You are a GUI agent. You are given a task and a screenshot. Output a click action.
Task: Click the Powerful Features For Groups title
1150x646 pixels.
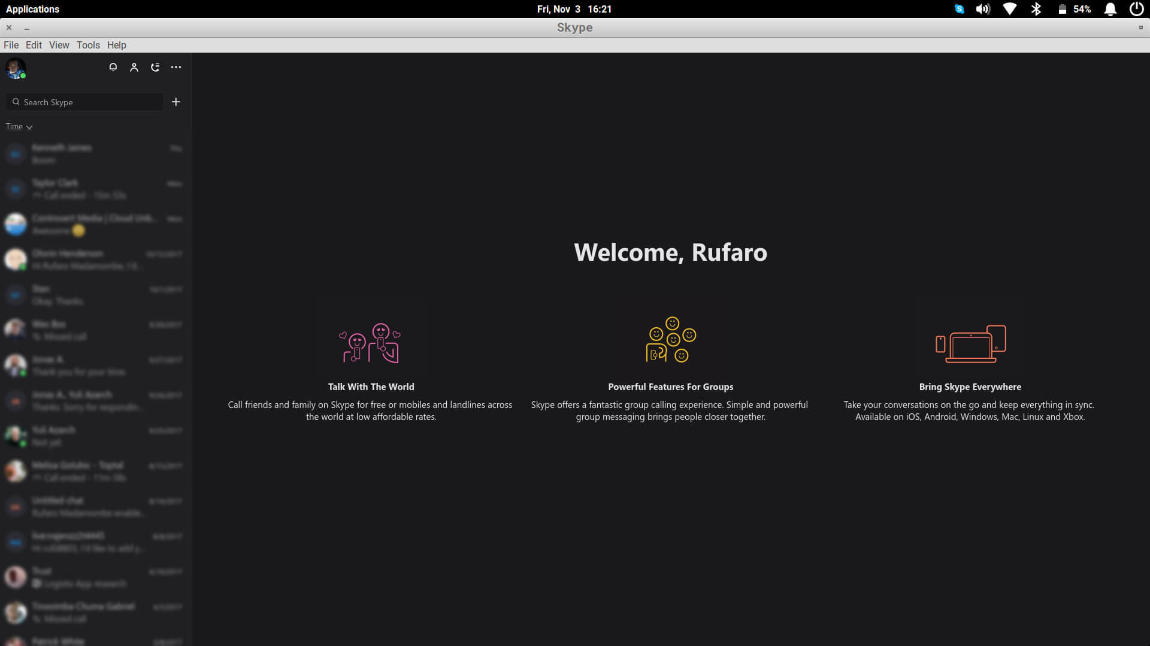tap(670, 387)
